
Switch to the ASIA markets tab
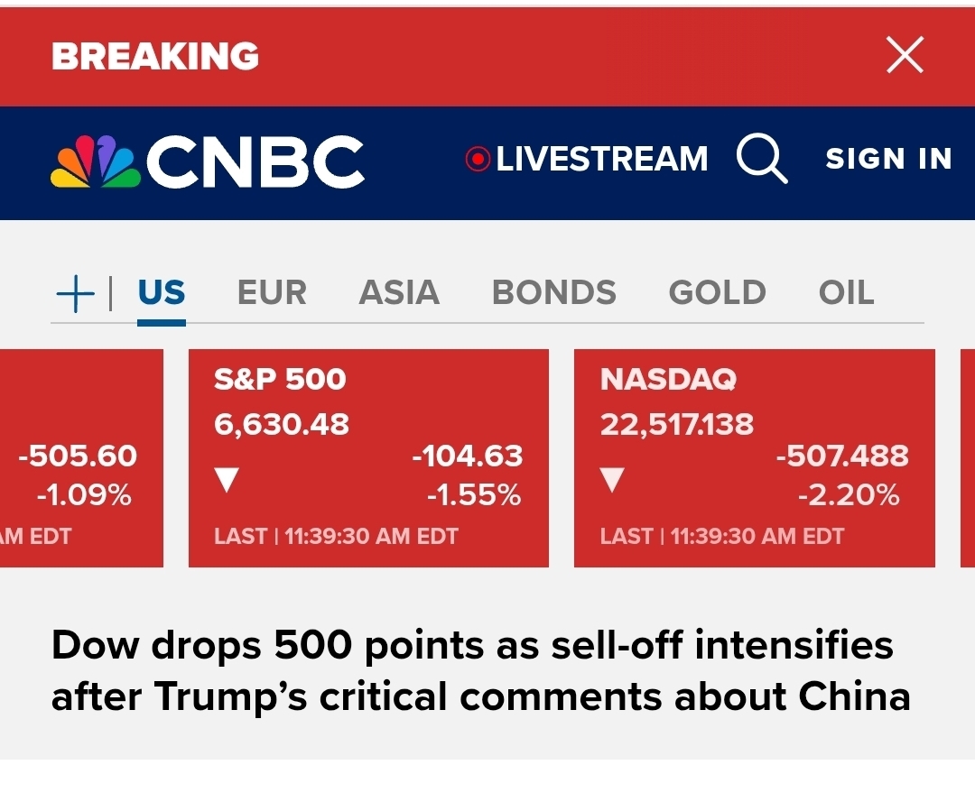pos(399,293)
